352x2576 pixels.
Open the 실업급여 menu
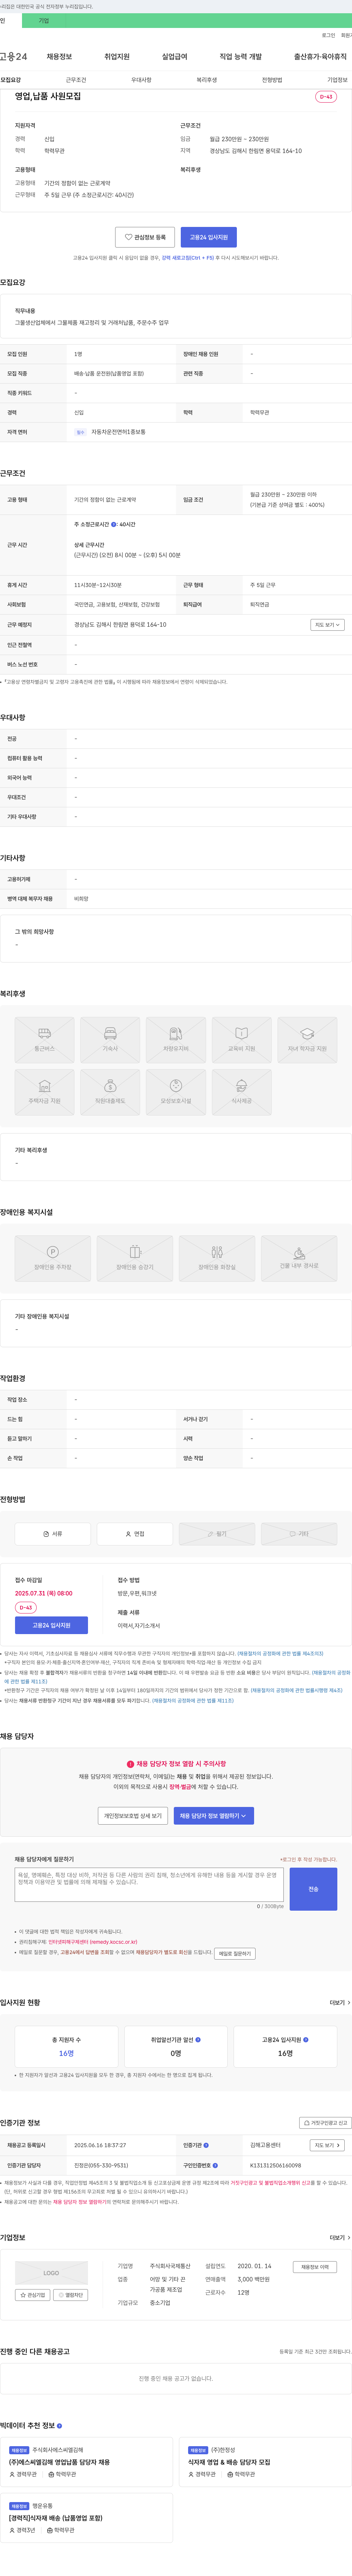[175, 57]
